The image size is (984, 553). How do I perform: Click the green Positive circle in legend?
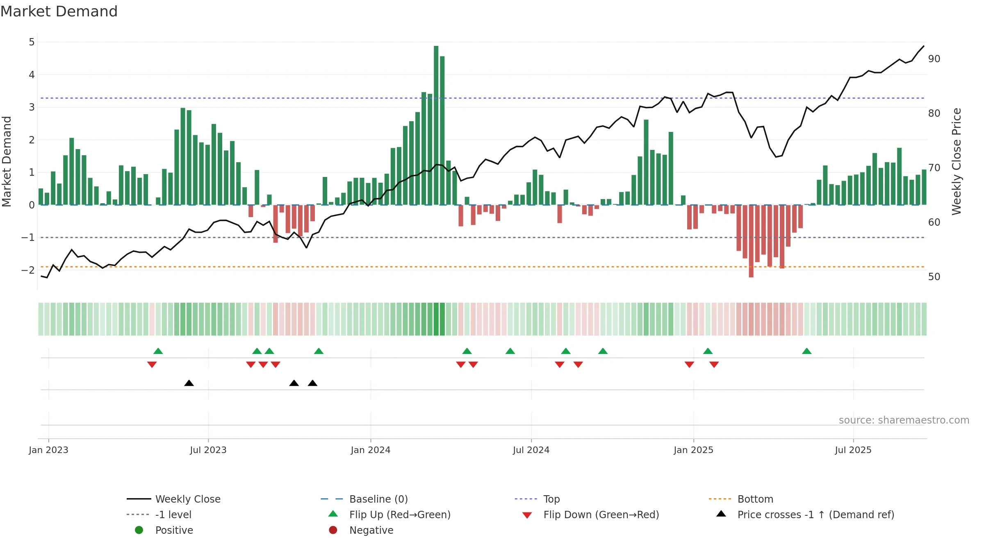pyautogui.click(x=139, y=530)
